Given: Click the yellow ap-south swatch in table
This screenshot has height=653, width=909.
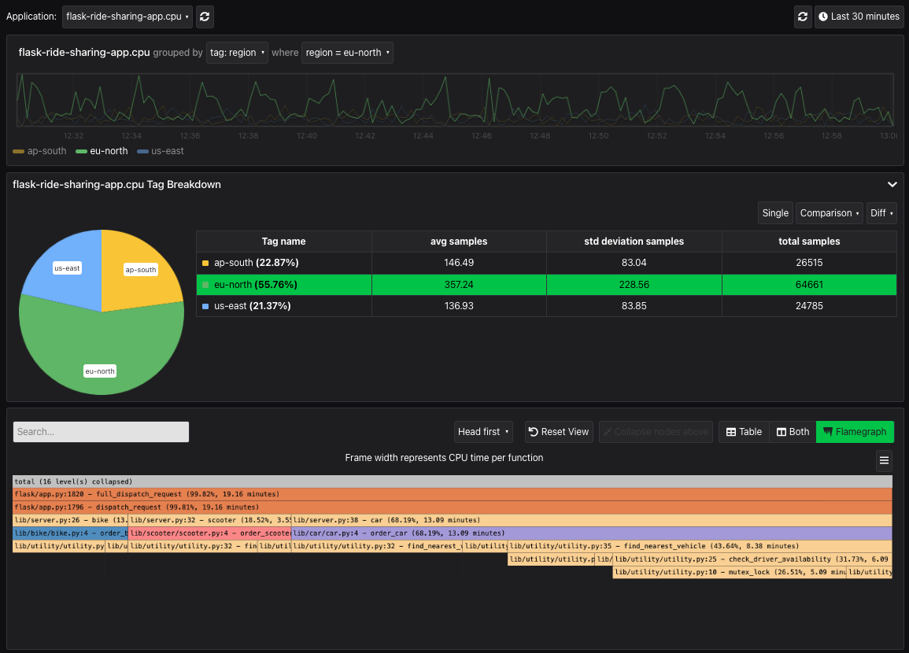Looking at the screenshot, I should [x=205, y=263].
